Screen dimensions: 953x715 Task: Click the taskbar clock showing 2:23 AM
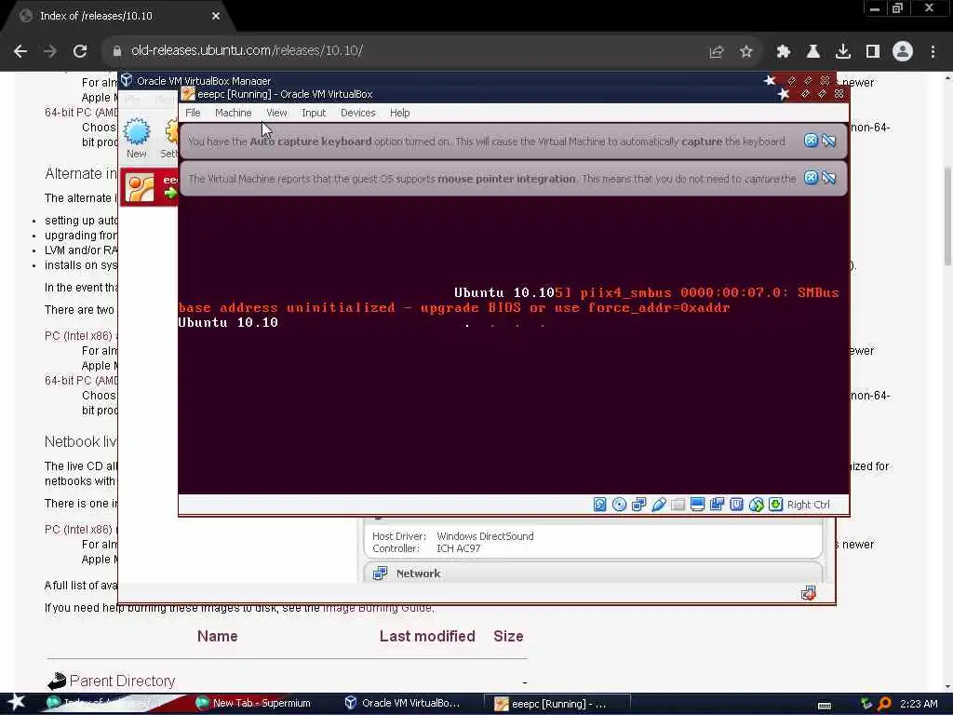[x=919, y=704]
